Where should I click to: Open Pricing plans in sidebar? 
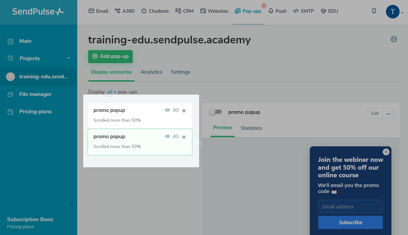tap(35, 112)
